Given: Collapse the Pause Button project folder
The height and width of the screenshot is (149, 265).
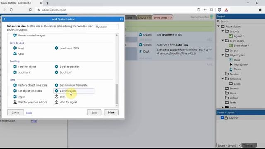Looking at the screenshot, I should [218, 26].
